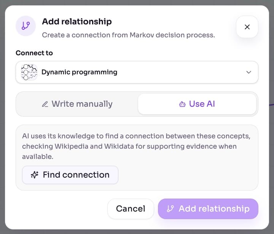
Task: Click the pencil icon on Write manually
Action: point(45,104)
